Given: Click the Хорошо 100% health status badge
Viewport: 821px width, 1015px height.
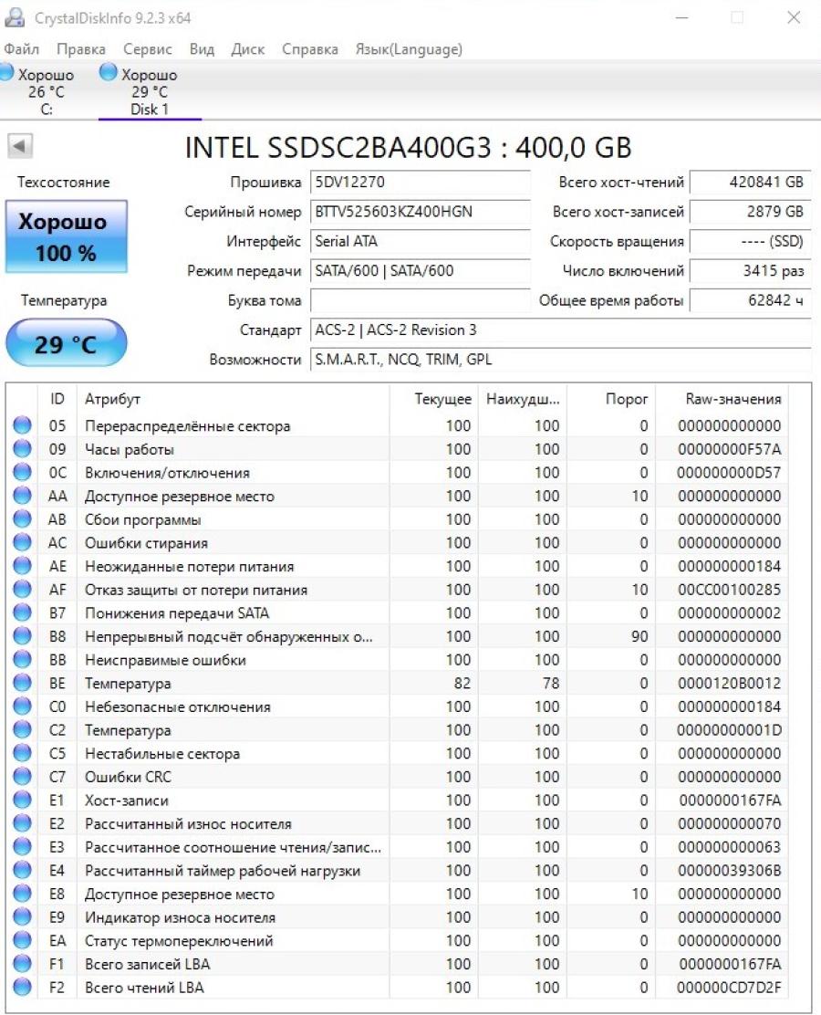Looking at the screenshot, I should pos(66,234).
